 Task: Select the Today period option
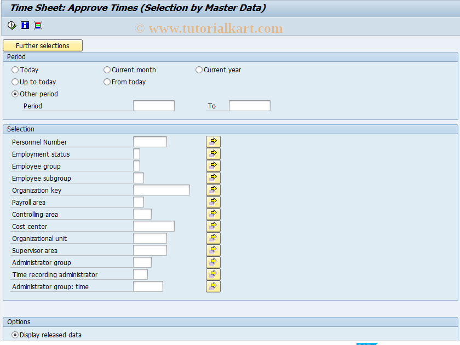(15, 70)
